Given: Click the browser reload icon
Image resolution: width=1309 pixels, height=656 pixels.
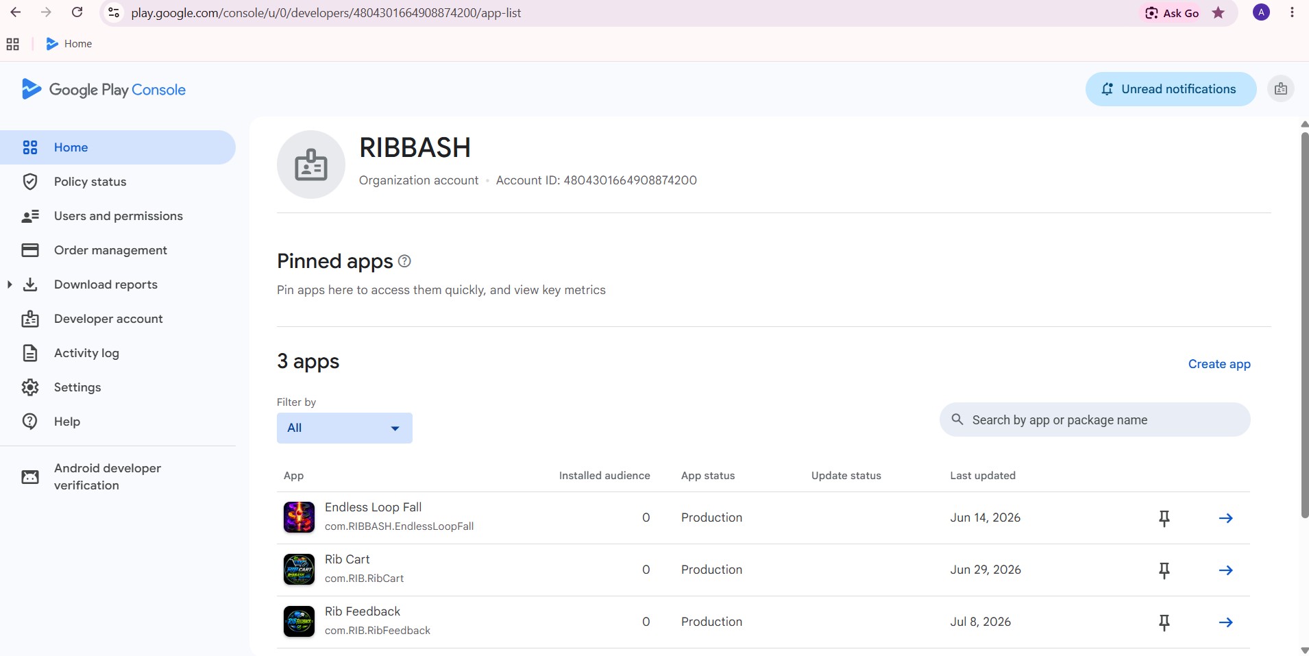Looking at the screenshot, I should (x=77, y=12).
